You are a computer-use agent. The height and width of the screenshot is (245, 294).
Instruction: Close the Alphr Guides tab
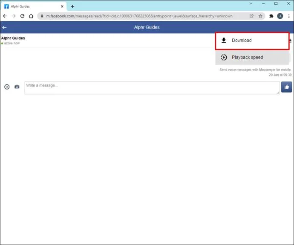62,6
